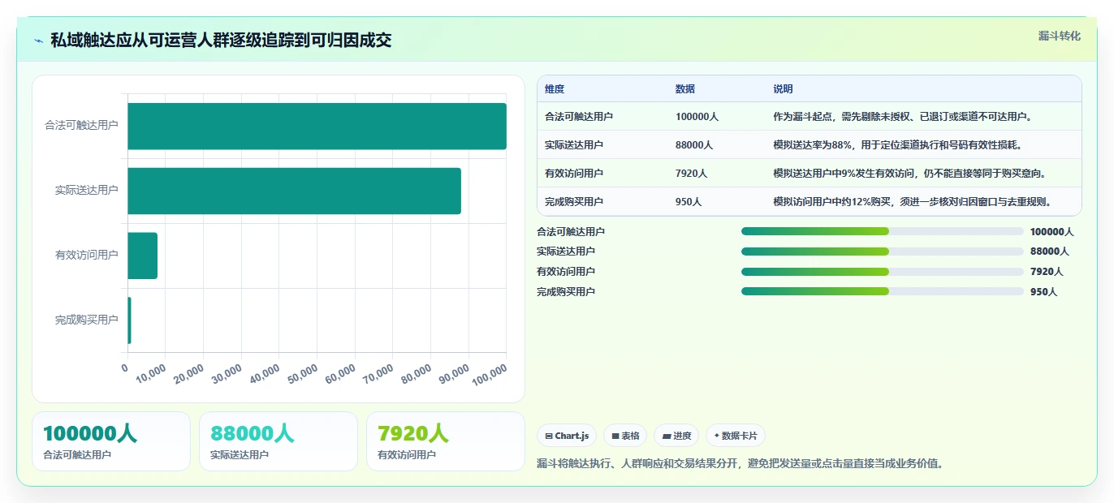Click the x-axis tick 10,000
This screenshot has height=503, width=1114.
pyautogui.click(x=151, y=374)
